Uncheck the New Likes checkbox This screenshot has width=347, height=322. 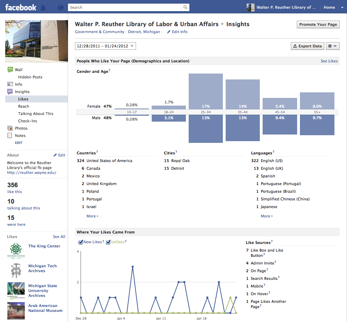point(81,242)
